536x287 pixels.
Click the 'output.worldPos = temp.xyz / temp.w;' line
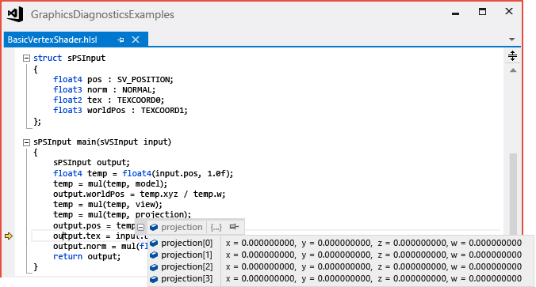click(139, 194)
